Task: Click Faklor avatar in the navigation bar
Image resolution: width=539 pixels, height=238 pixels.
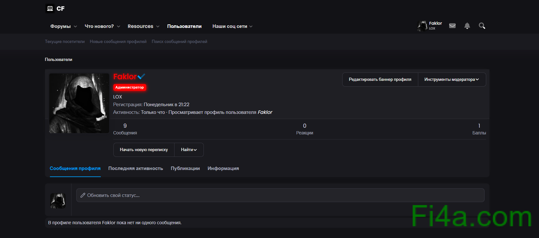Action: [x=422, y=26]
